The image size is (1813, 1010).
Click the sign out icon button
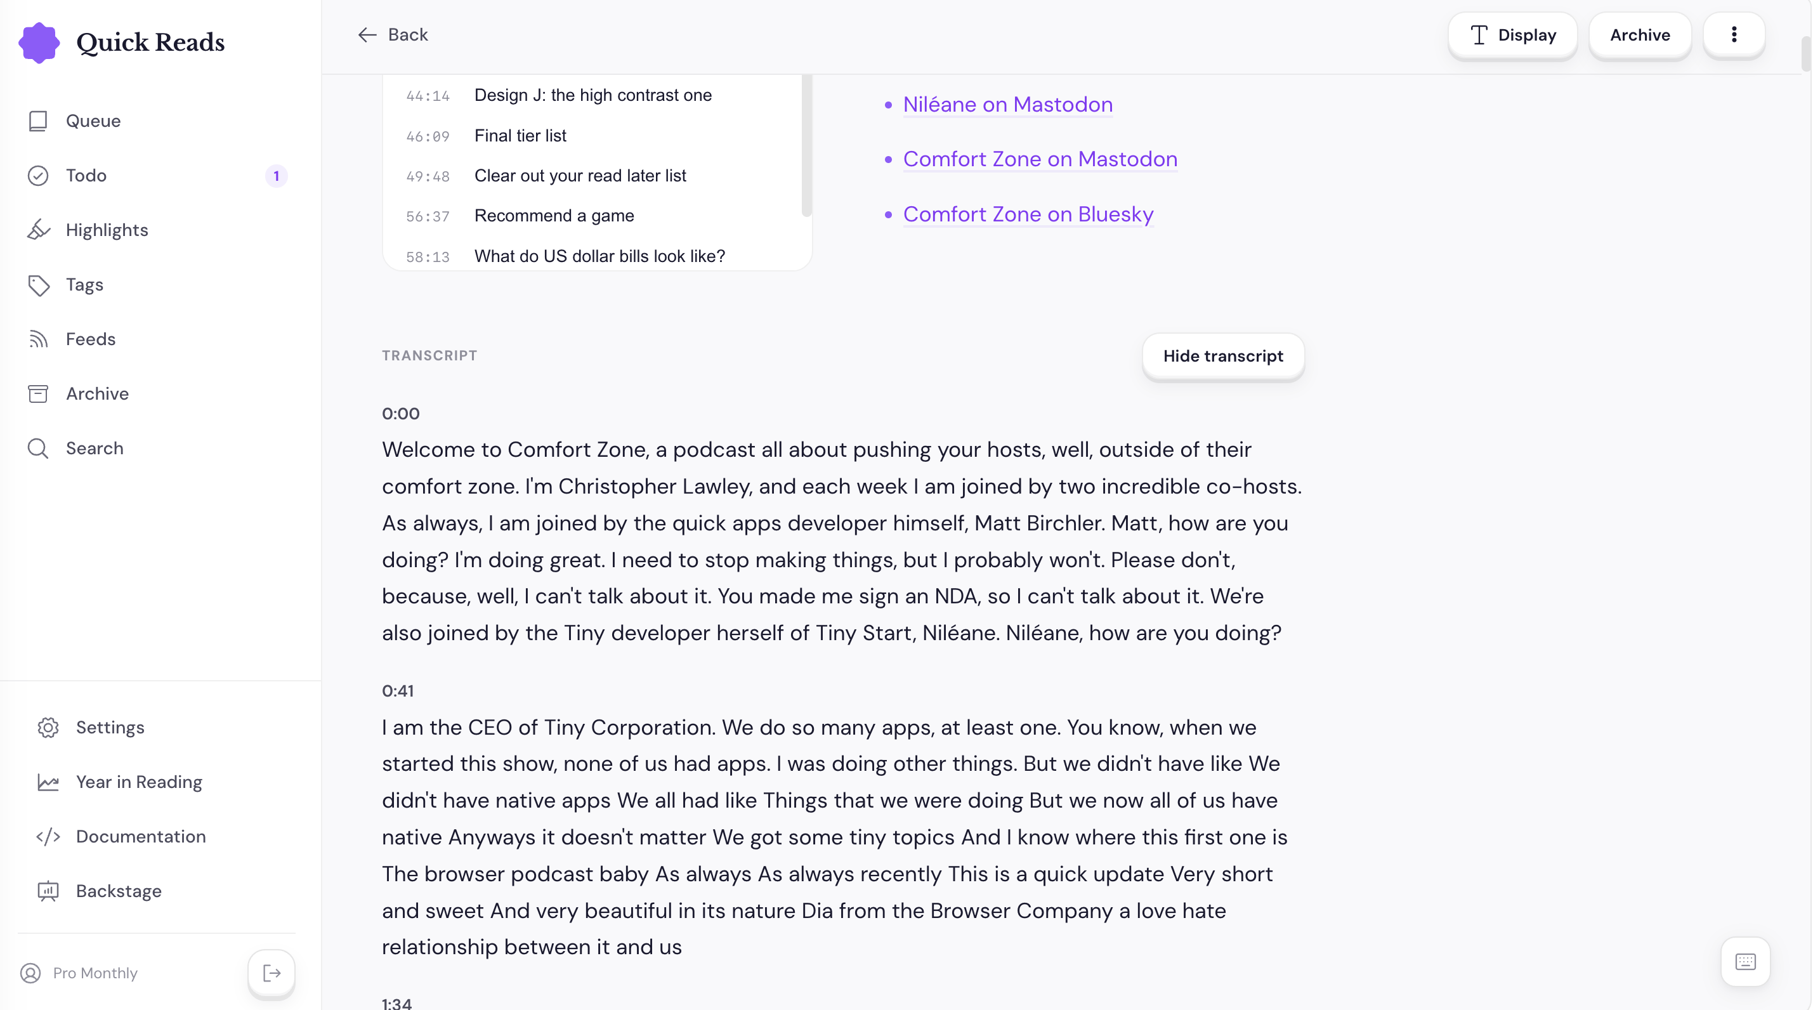[272, 973]
